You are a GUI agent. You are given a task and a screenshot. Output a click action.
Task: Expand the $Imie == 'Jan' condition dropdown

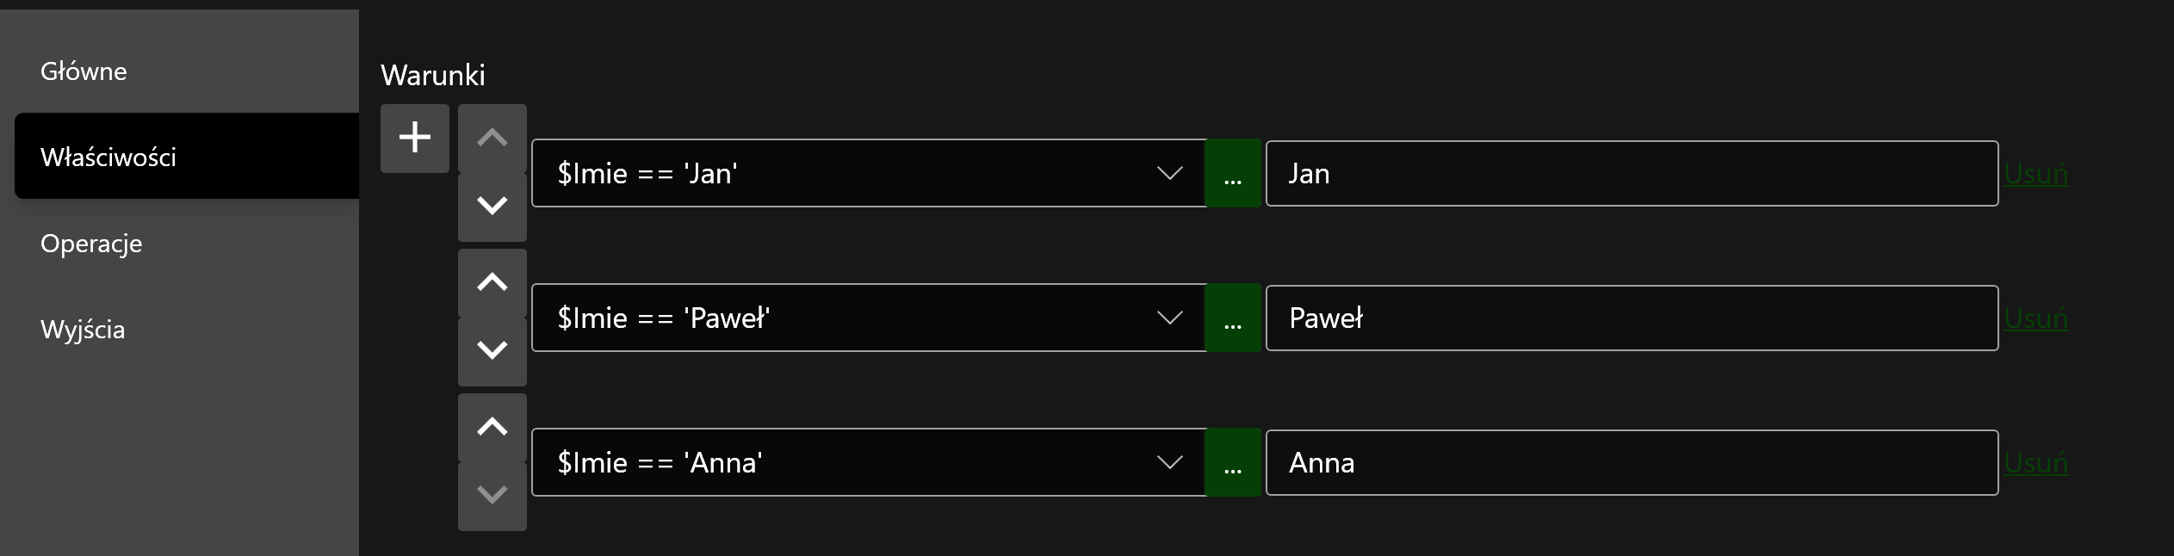(1169, 173)
